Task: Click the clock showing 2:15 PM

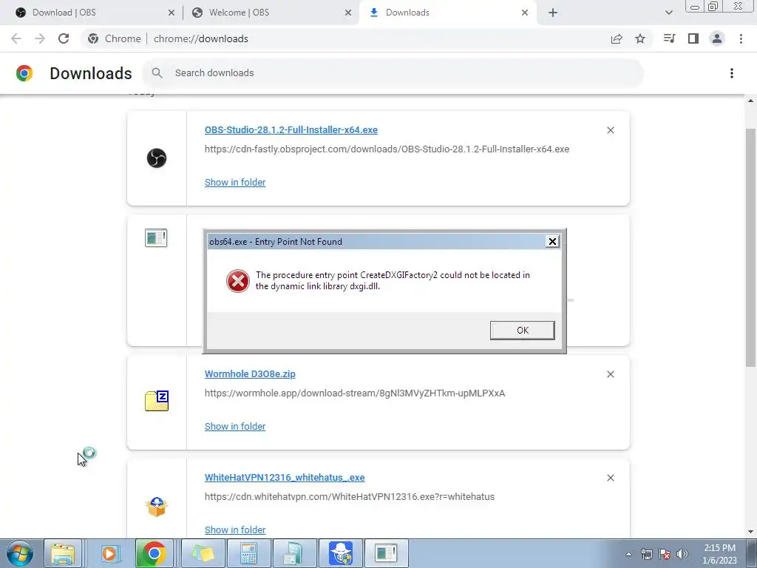Action: tap(719, 554)
